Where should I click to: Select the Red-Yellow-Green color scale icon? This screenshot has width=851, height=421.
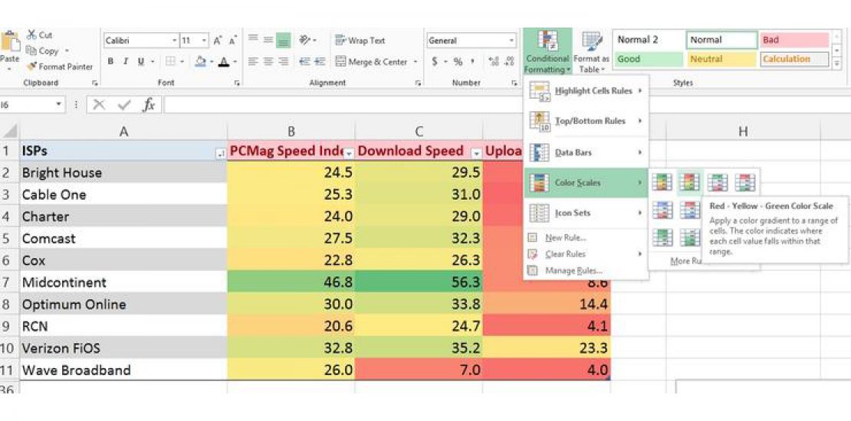point(689,182)
